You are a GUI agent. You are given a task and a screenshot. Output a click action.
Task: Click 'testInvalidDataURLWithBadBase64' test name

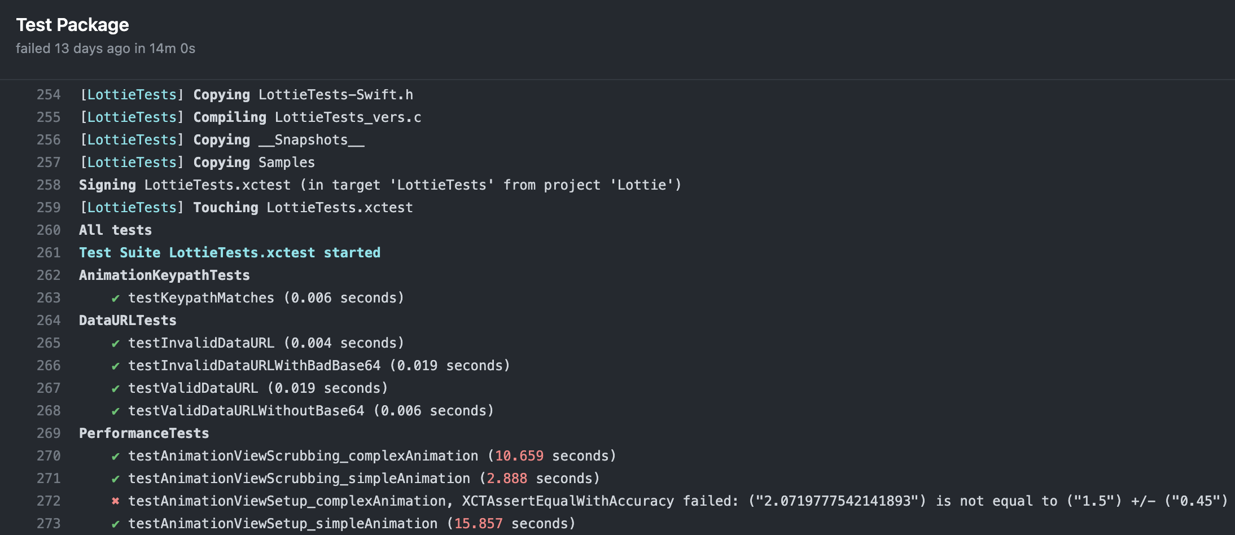[255, 366]
